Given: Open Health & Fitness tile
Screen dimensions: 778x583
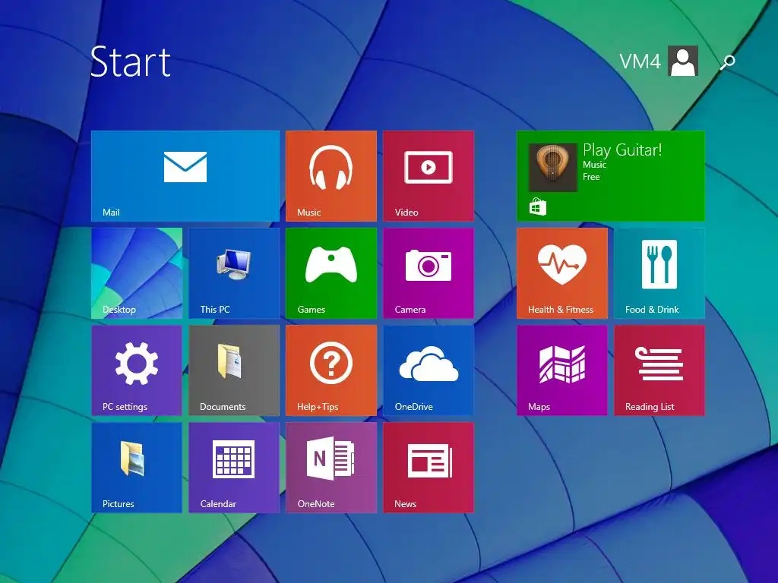Looking at the screenshot, I should 561,273.
